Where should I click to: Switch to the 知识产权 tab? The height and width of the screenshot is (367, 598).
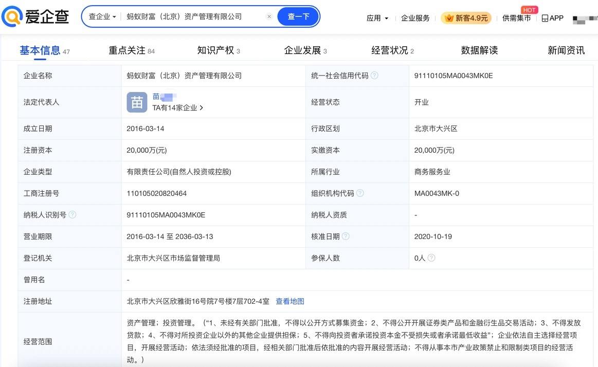click(219, 50)
